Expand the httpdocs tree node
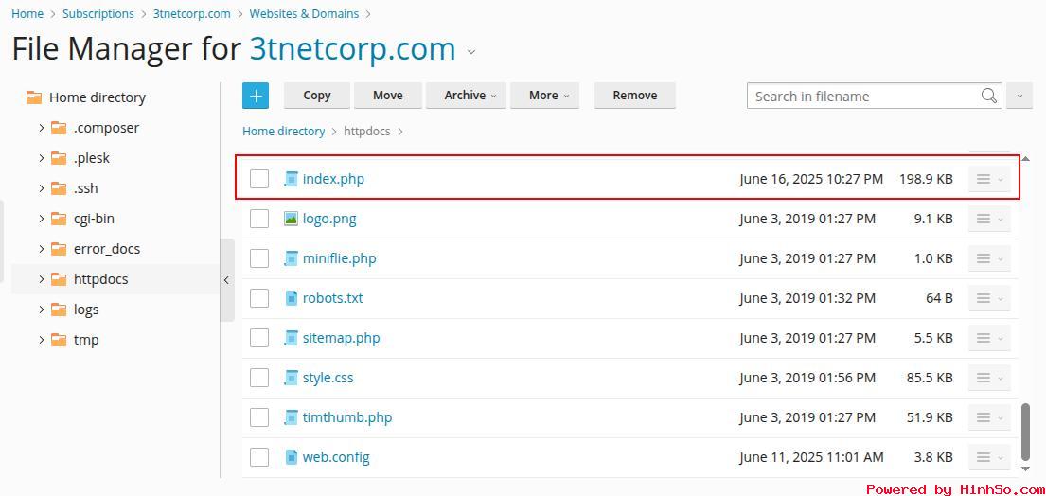The height and width of the screenshot is (496, 1046). click(42, 278)
